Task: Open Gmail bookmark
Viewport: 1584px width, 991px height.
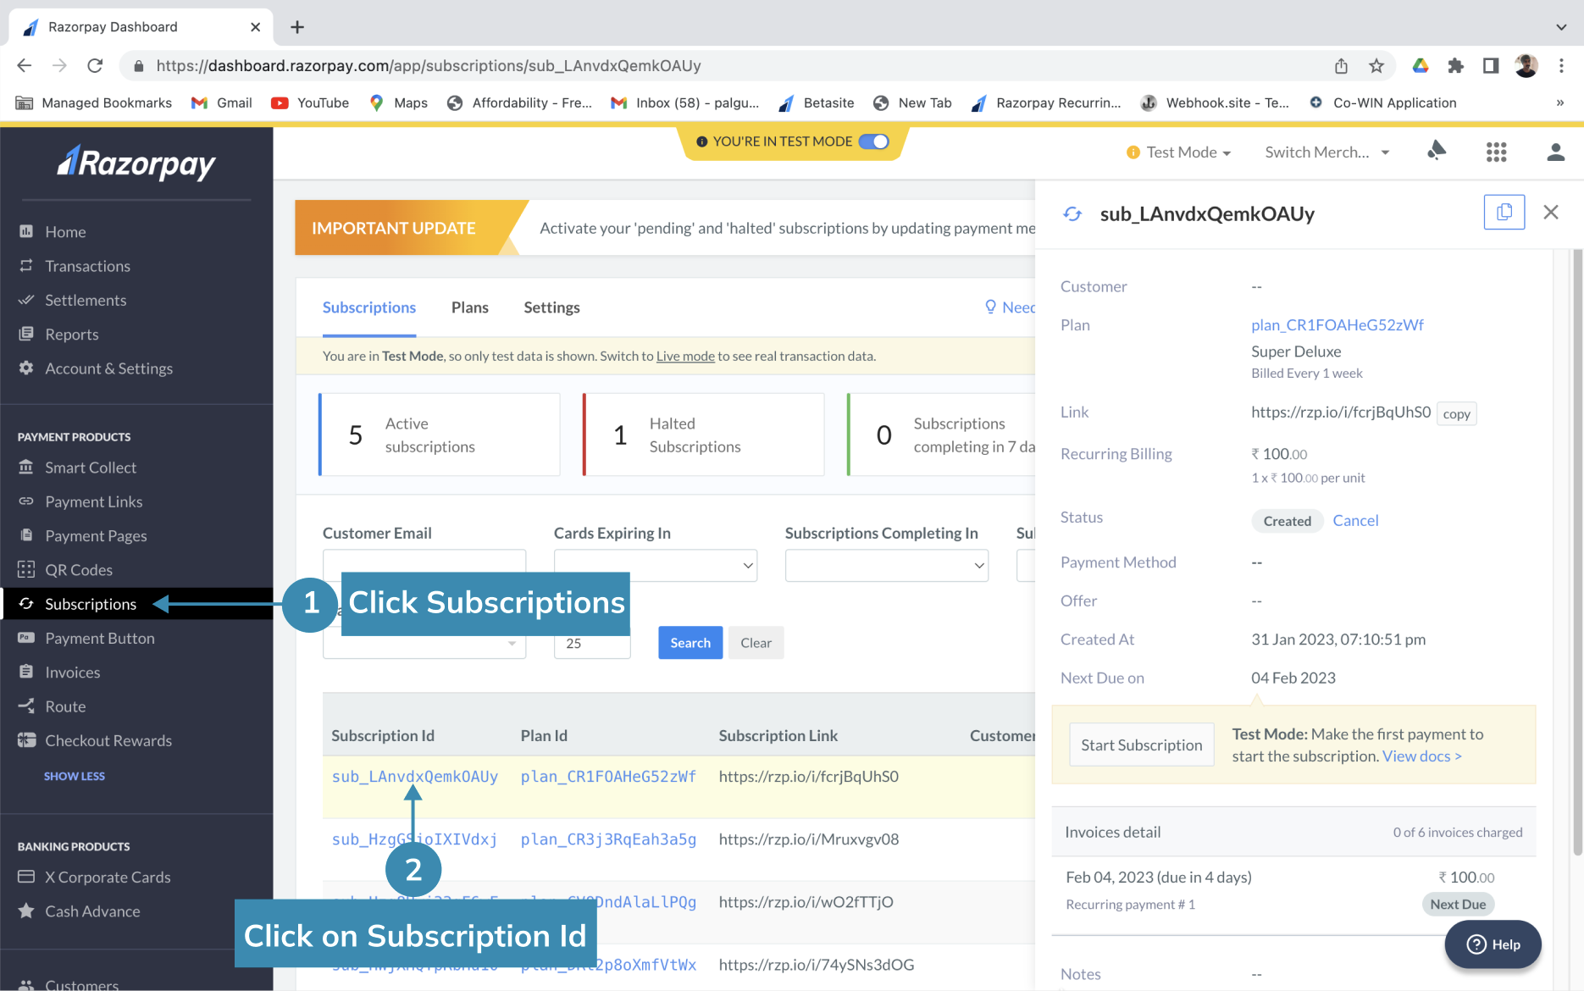Action: (222, 102)
